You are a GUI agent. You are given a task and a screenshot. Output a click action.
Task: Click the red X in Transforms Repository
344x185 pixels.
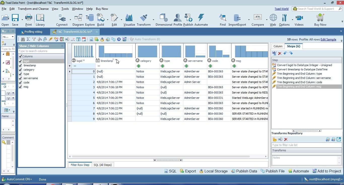286,140
